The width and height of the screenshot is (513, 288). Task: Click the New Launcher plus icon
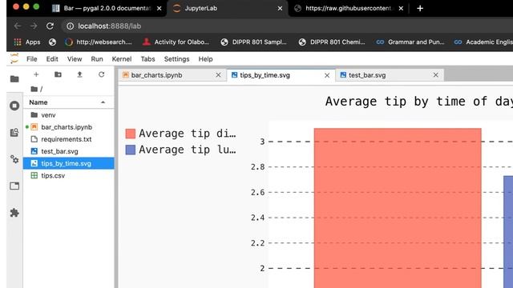tap(36, 74)
